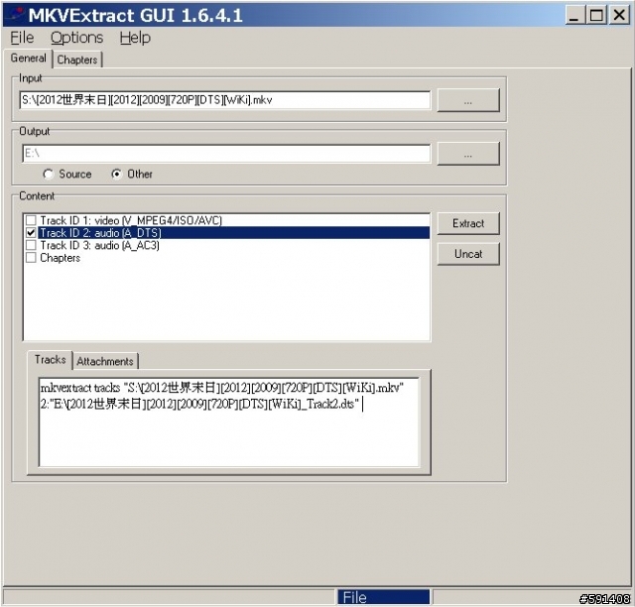The height and width of the screenshot is (607, 635).
Task: Check Track ID 1 video checkbox
Action: [x=31, y=221]
